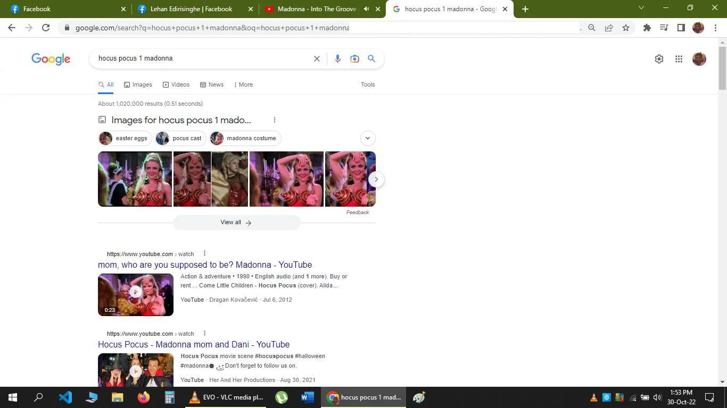Open the media controls toolbar icon
Image resolution: width=727 pixels, height=408 pixels.
pos(664,28)
